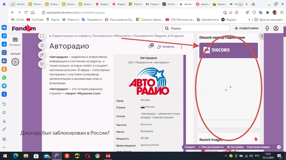Open the Odnoklassniki sidebar icon

pyautogui.click(x=4, y=69)
